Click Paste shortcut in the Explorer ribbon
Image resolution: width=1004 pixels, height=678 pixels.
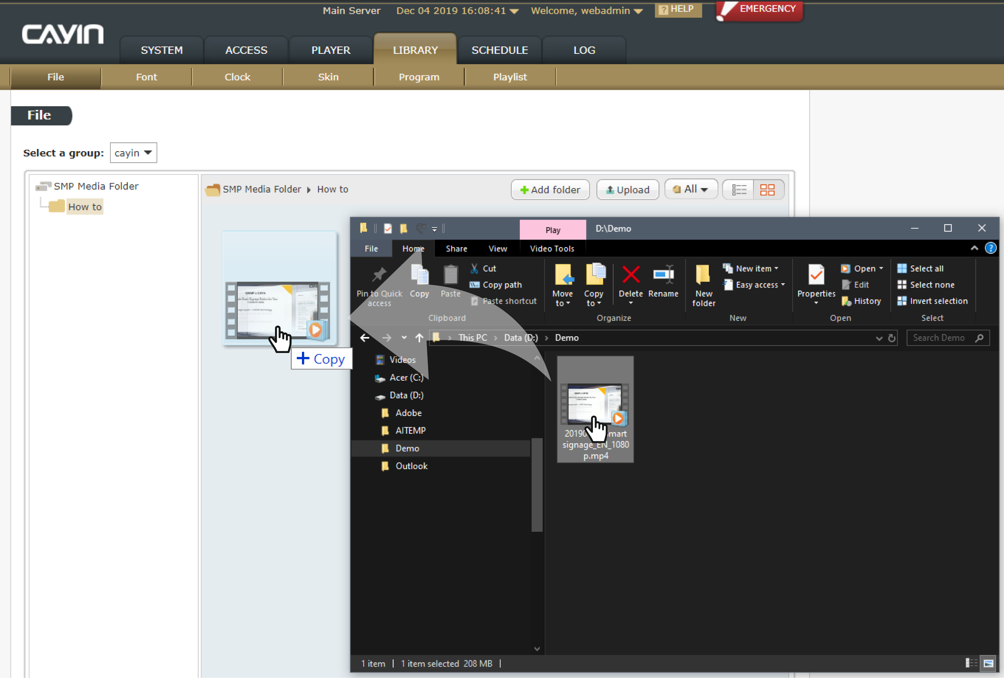[503, 301]
